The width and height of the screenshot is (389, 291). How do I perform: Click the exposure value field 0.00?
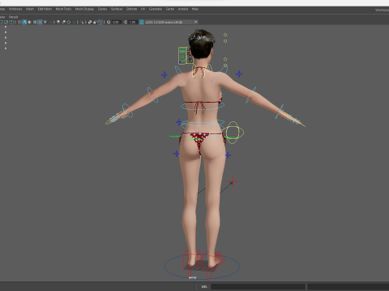pyautogui.click(x=116, y=22)
